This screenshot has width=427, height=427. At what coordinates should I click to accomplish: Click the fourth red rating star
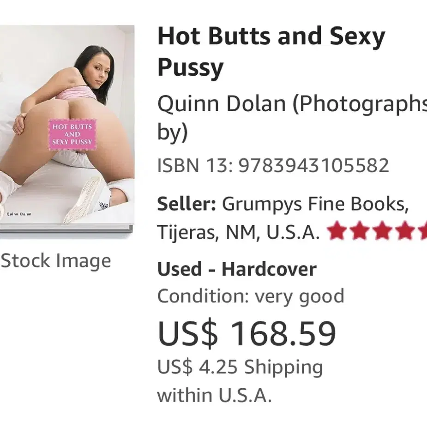tap(405, 231)
